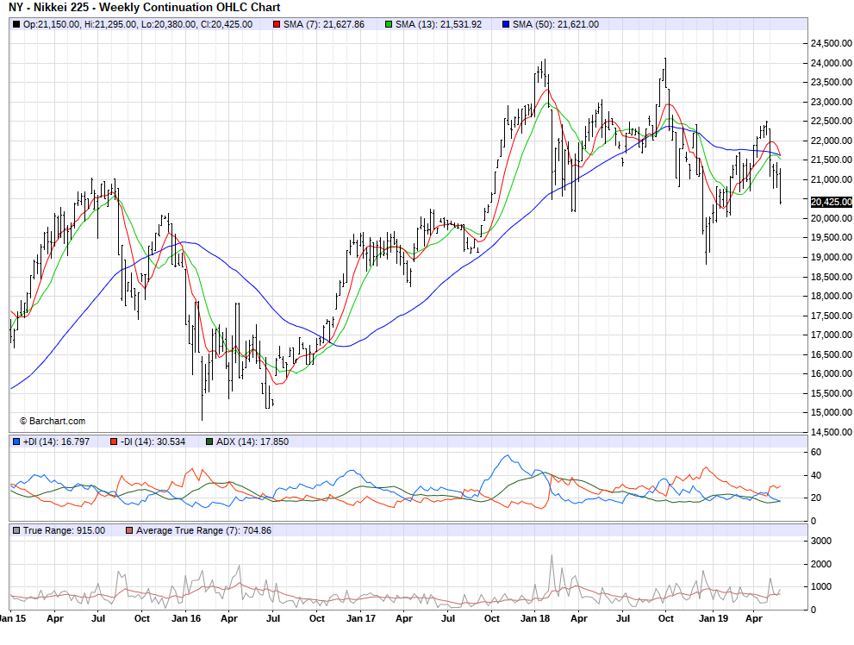The width and height of the screenshot is (854, 645).
Task: Click the red -DI (14) legend swatch
Action: [113, 441]
